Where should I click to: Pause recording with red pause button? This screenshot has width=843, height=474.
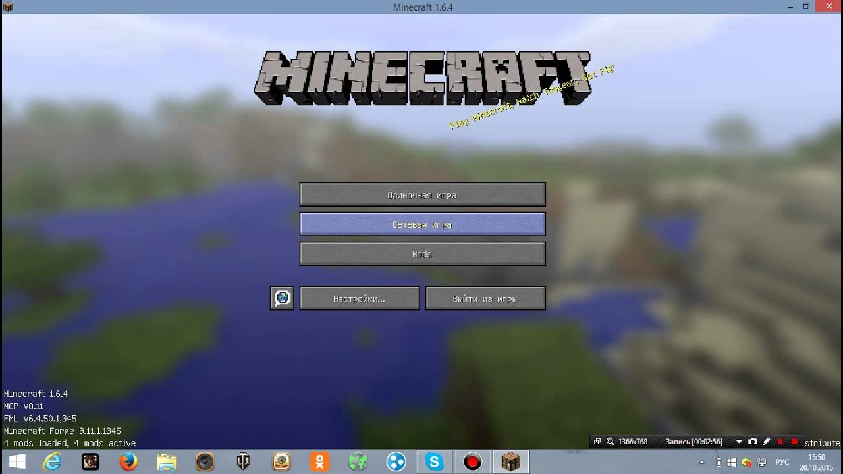click(x=780, y=442)
